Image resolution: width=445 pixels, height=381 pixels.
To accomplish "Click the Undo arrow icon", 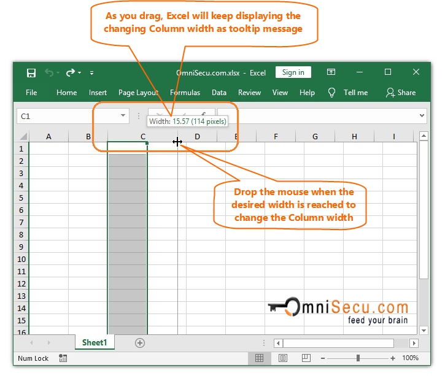I will point(49,73).
